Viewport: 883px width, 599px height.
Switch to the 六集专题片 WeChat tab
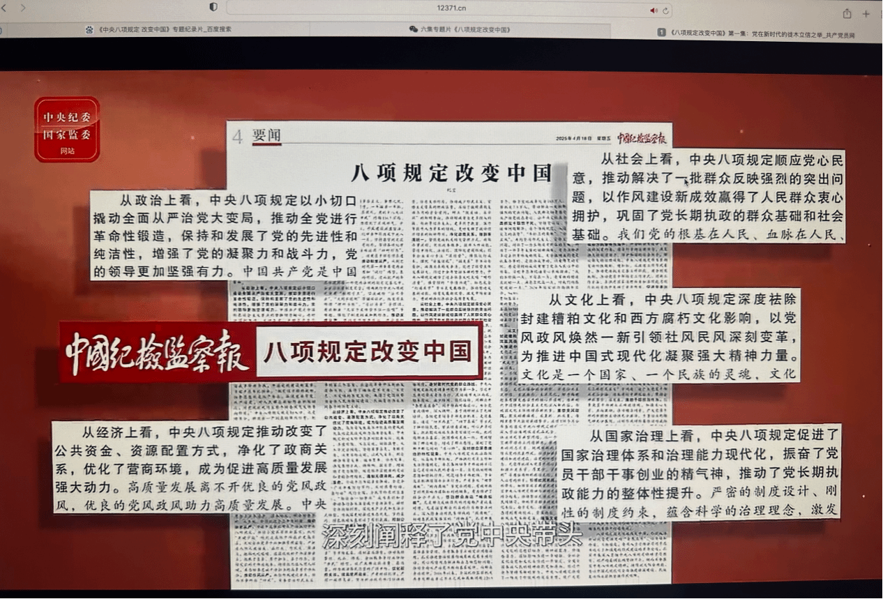460,30
